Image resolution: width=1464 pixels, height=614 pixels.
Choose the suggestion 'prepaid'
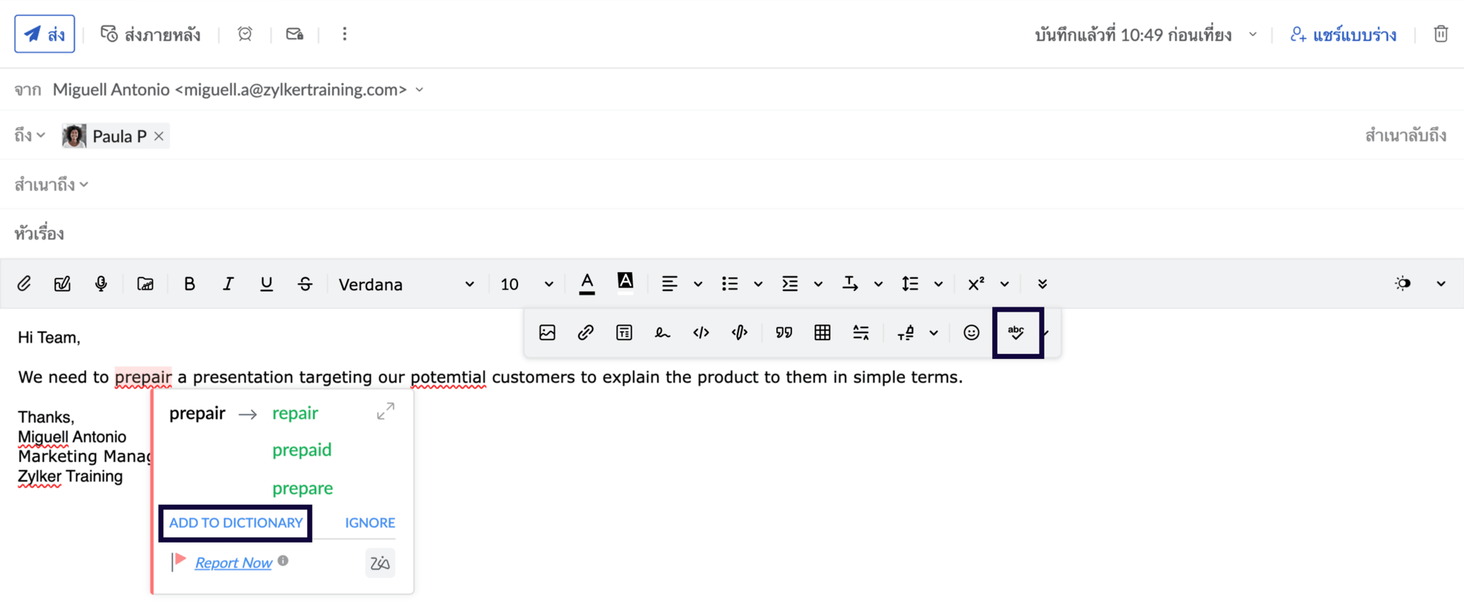point(302,450)
